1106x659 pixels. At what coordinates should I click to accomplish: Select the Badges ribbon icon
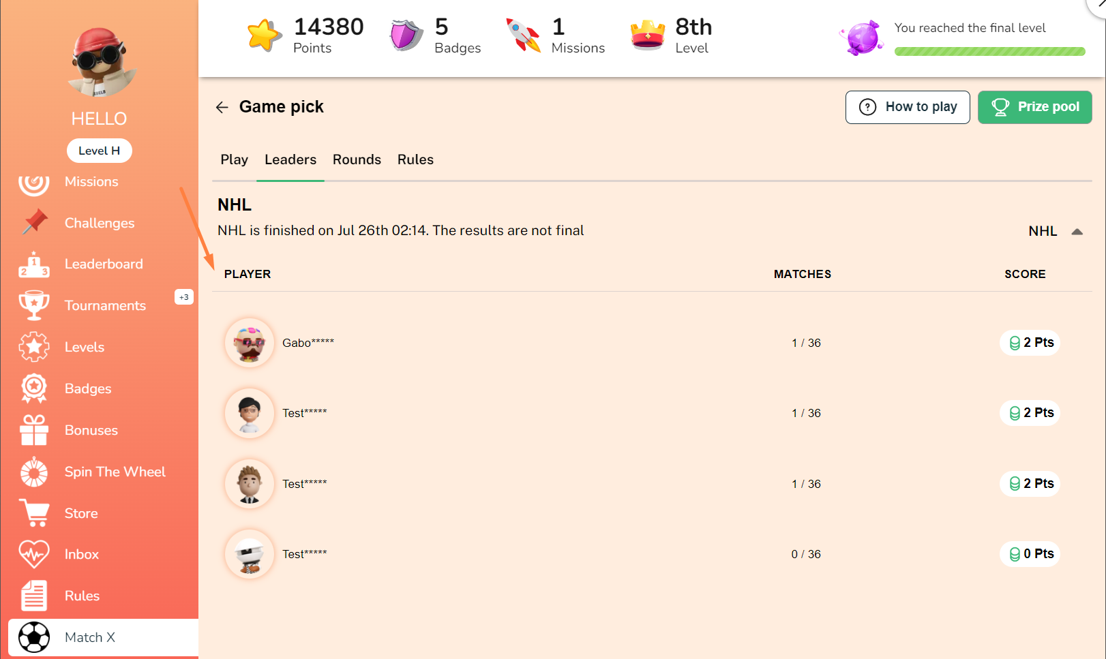[x=34, y=388]
